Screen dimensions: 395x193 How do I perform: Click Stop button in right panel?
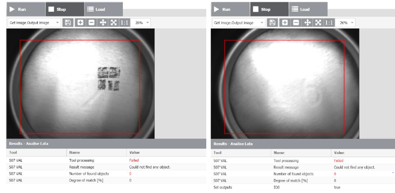click(x=269, y=9)
